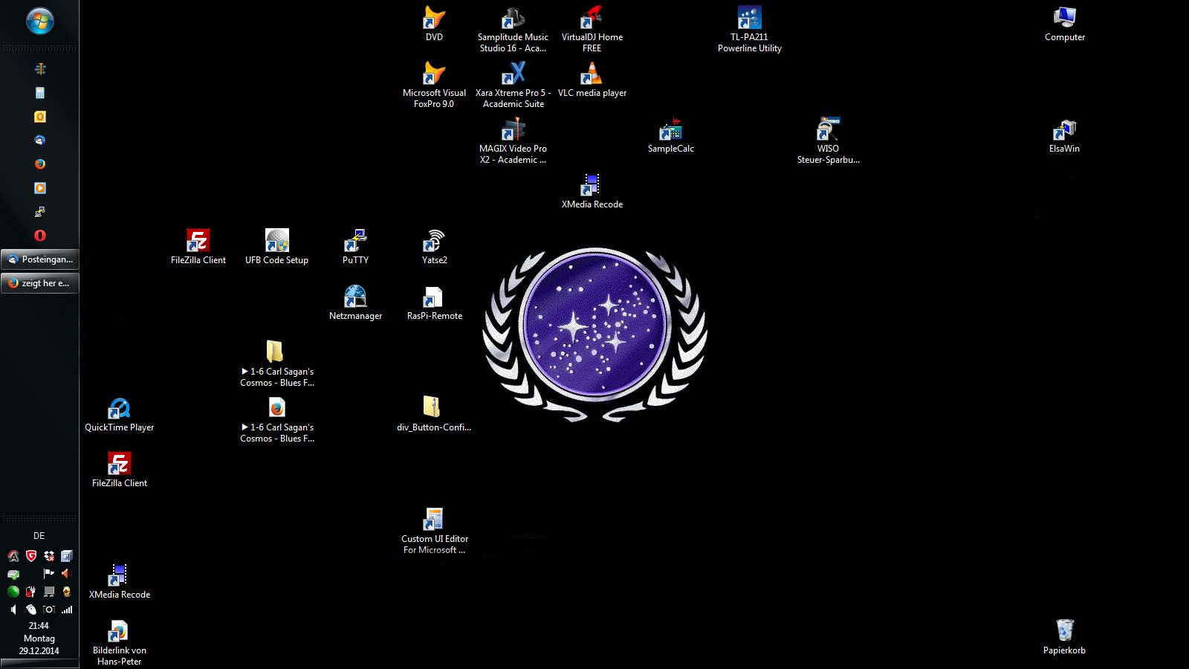Click the orange speaker tray icon
1189x669 pixels.
[67, 573]
